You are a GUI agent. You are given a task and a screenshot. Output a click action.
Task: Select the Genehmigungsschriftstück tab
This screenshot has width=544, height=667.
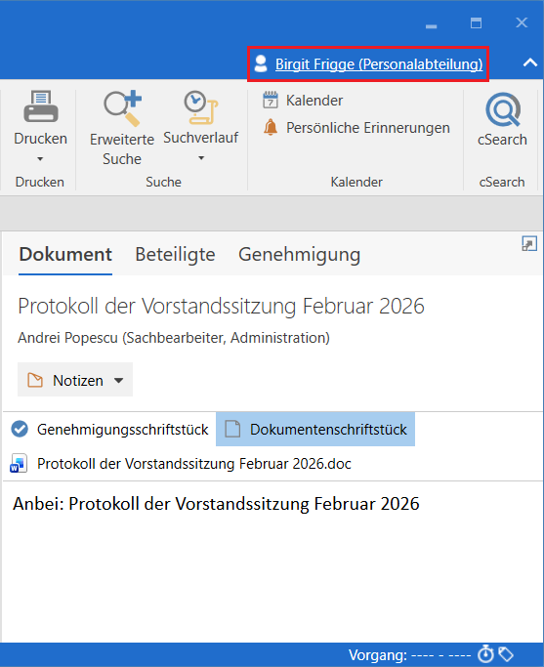[x=109, y=430]
